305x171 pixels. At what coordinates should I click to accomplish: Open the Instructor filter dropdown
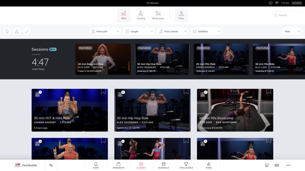(x=105, y=31)
